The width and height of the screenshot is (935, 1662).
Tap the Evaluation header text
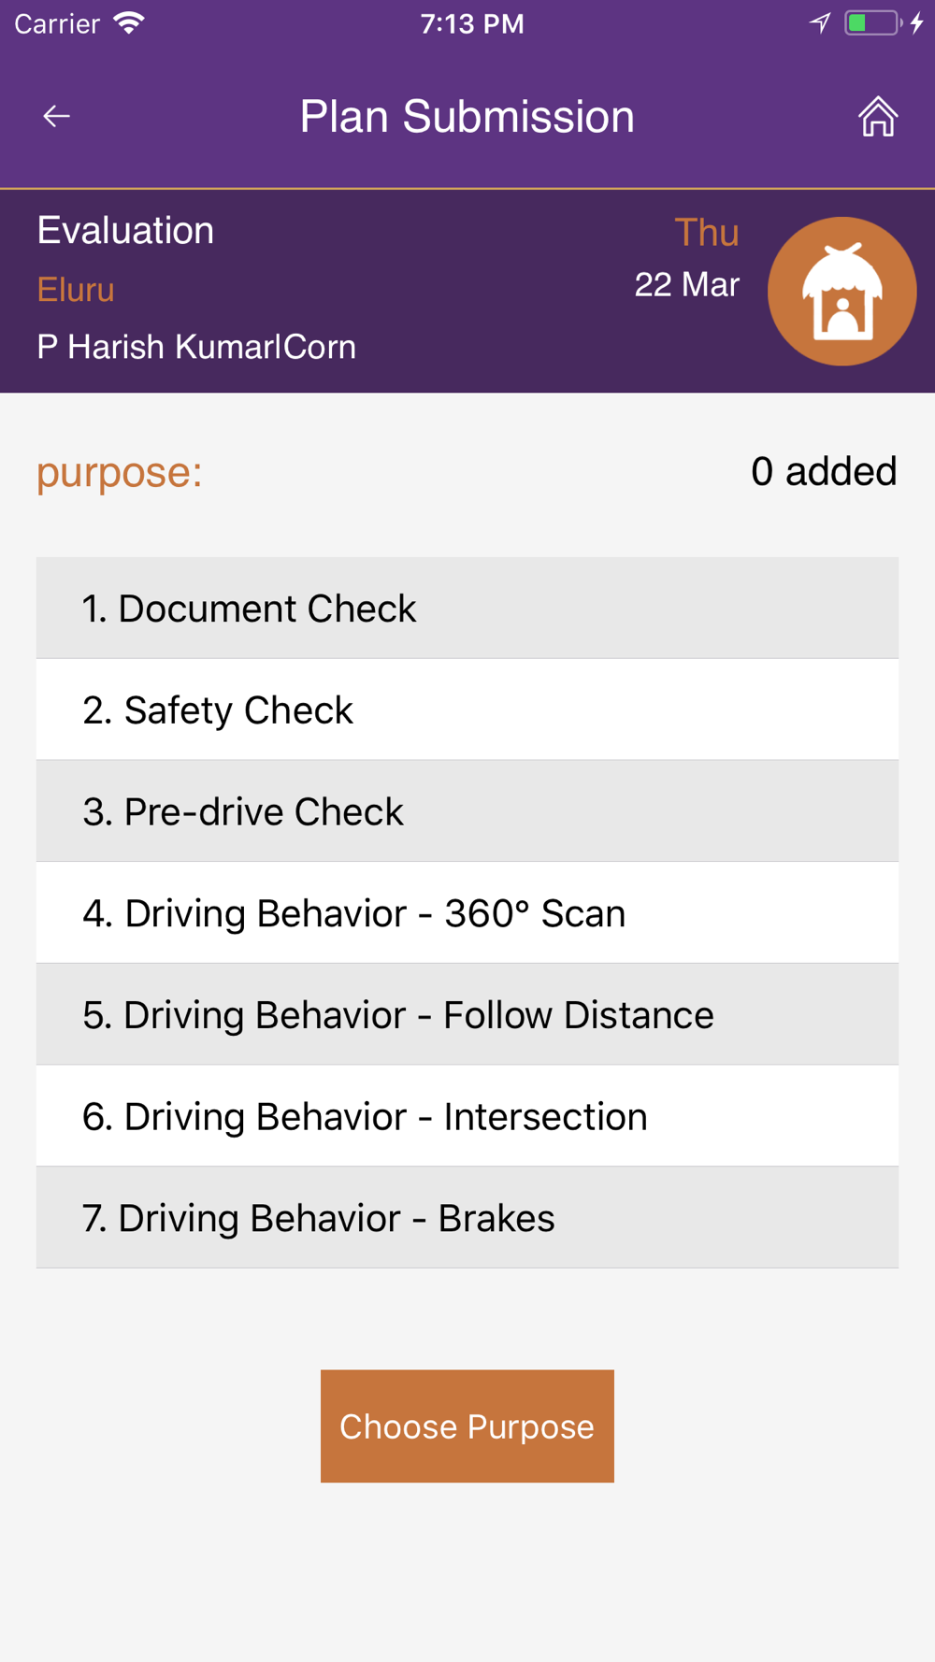coord(125,231)
